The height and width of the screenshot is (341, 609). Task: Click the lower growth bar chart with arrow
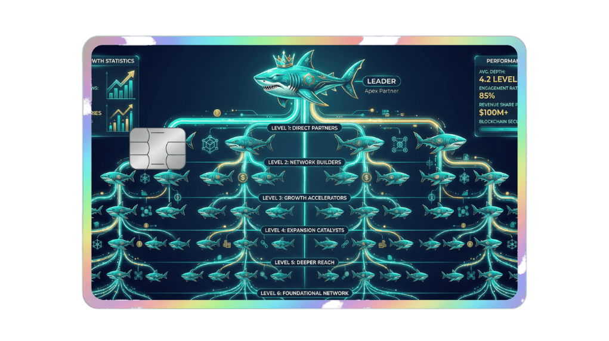121,117
